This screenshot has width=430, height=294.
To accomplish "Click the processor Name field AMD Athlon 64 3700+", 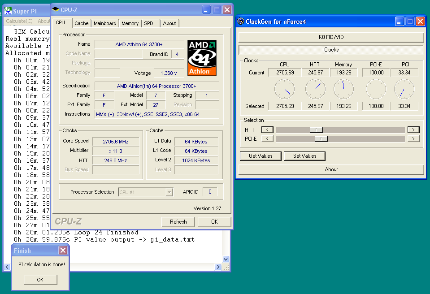I will (x=139, y=44).
